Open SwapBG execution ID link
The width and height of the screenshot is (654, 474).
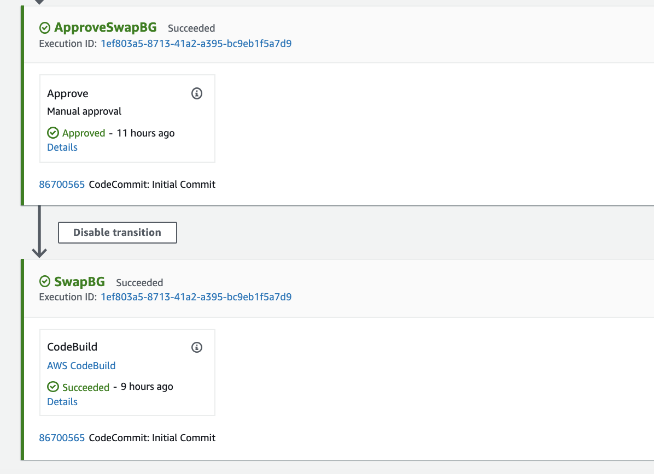(x=196, y=297)
